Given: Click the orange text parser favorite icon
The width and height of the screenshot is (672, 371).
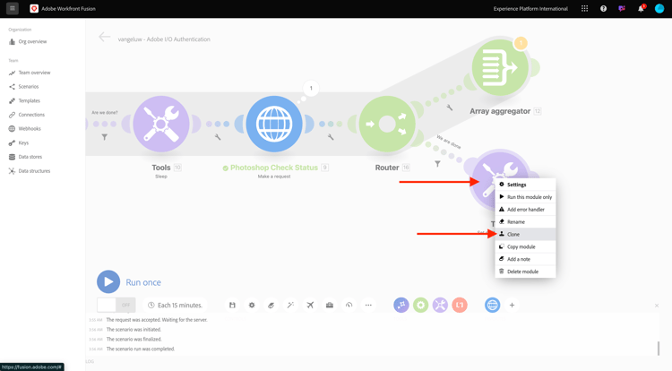Looking at the screenshot, I should [460, 305].
